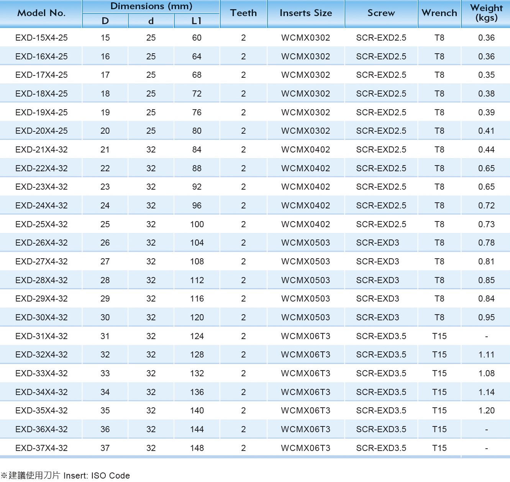Select model EXD-15X4-25 in first row
The height and width of the screenshot is (482, 510).
click(x=41, y=38)
